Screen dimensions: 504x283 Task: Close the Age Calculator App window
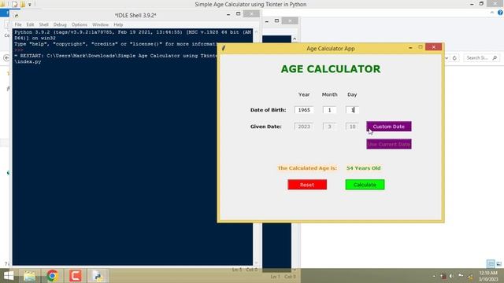click(433, 47)
